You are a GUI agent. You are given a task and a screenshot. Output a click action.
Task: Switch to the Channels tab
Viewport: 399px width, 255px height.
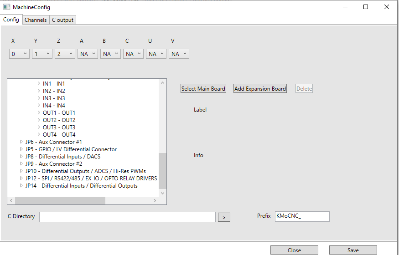[36, 20]
